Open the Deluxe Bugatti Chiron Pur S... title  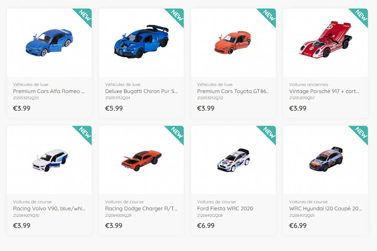pos(142,91)
